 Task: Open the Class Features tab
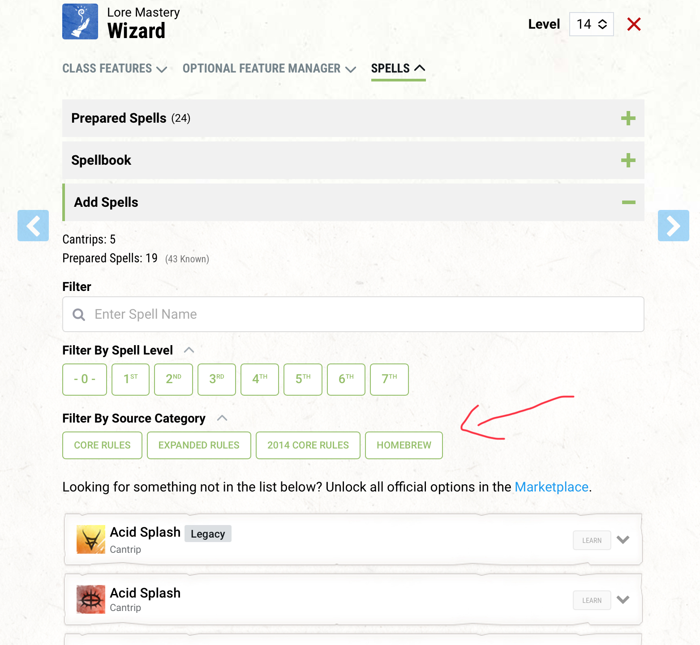click(x=115, y=68)
